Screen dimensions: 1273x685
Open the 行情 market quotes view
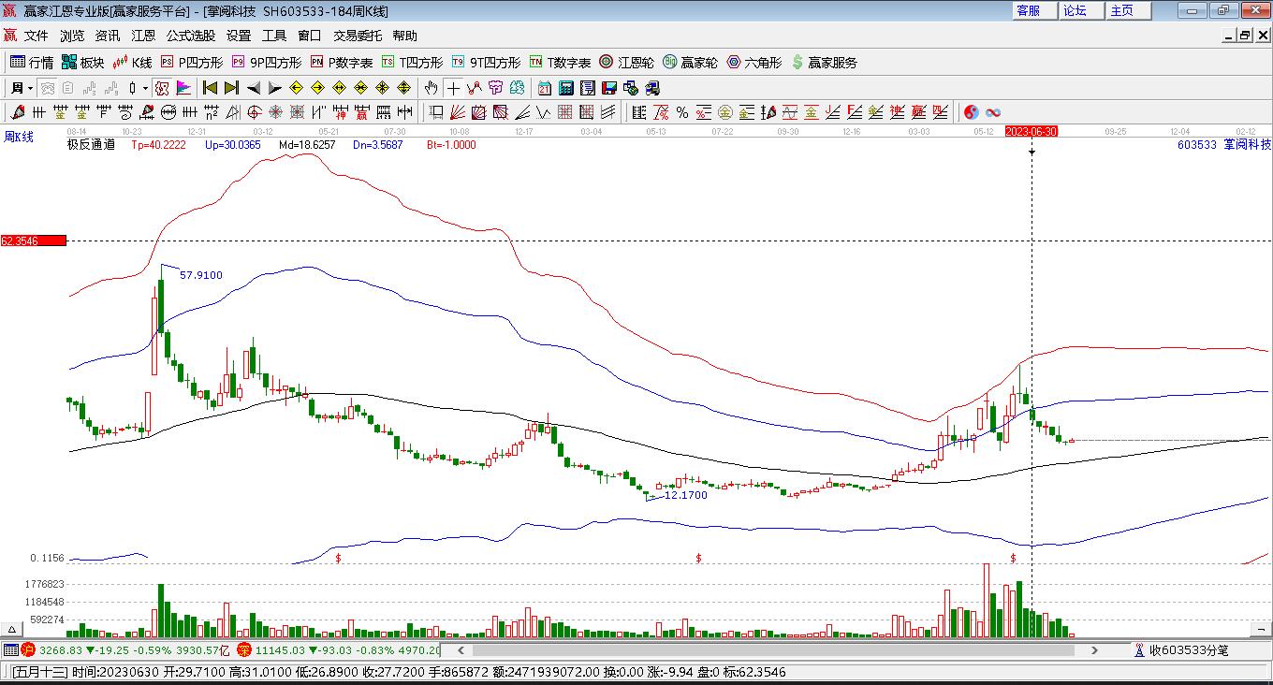tap(32, 63)
